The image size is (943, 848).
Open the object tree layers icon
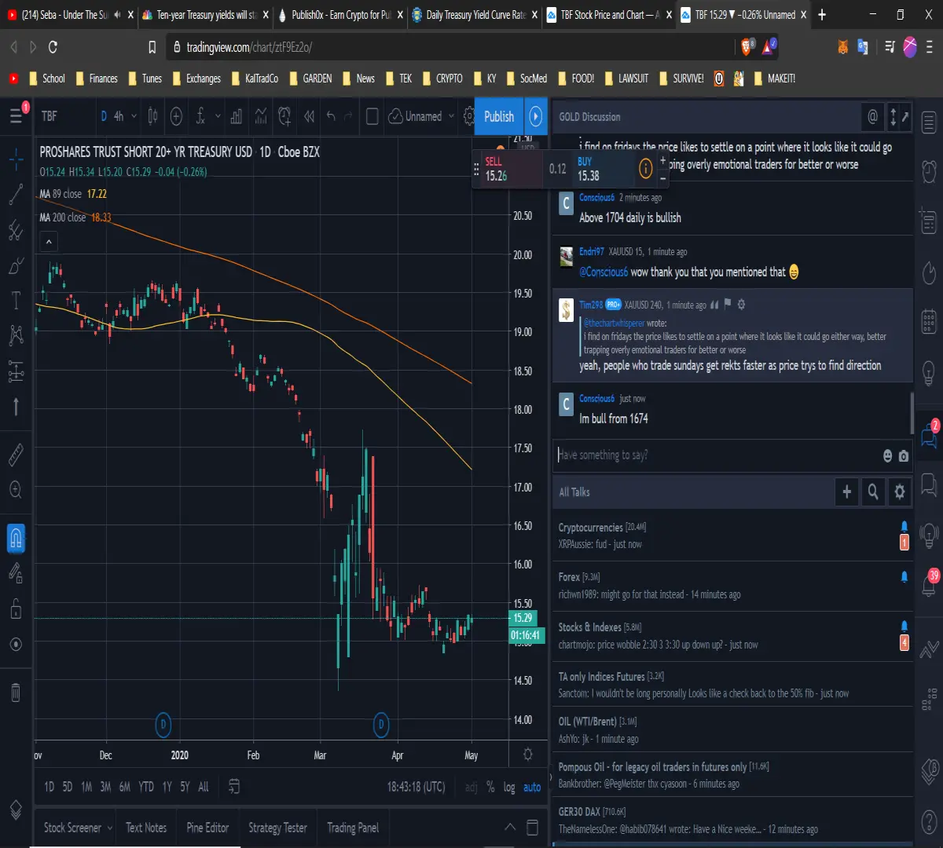[x=16, y=810]
